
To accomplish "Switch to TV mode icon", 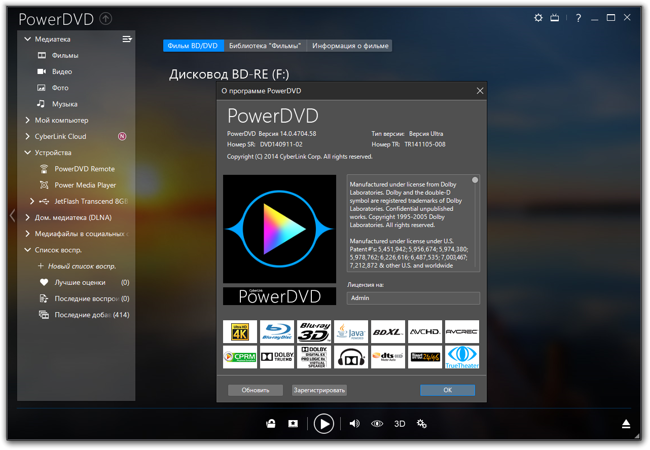I will pos(555,18).
